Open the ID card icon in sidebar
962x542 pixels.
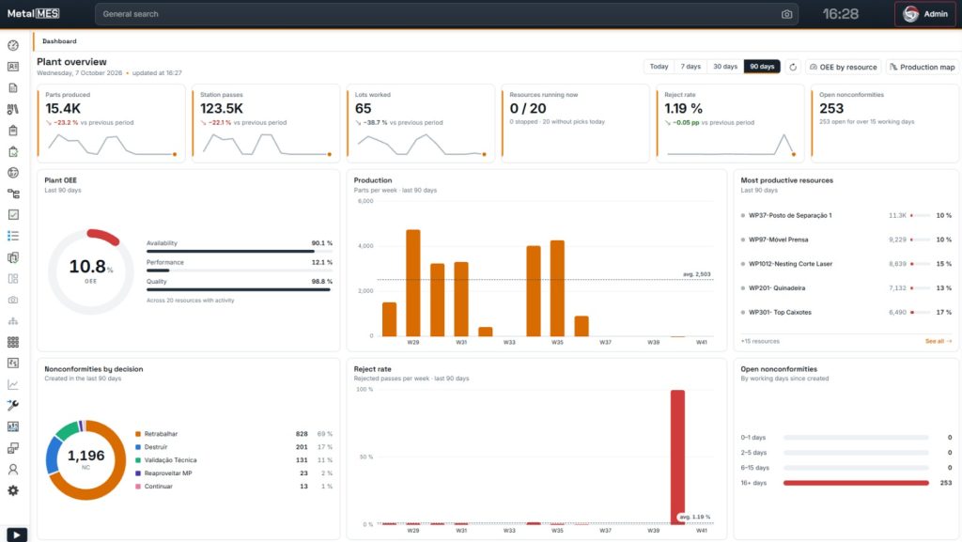(13, 67)
